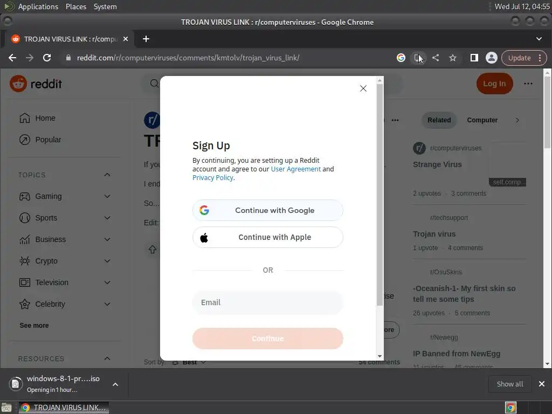552x414 pixels.
Task: Click the taskbar TROJAN VIRUS LINK window button
Action: click(x=64, y=408)
